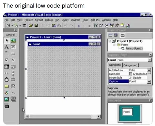155x126 pixels.
Task: Select the Caption property row
Action: click(x=128, y=81)
